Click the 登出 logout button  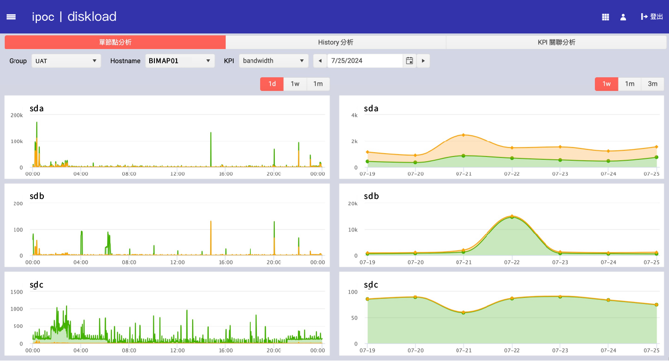(x=652, y=17)
